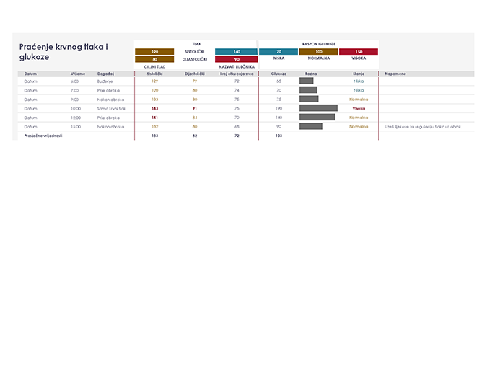Select the bold red systolic value 143
The image size is (487, 375).
coord(154,109)
